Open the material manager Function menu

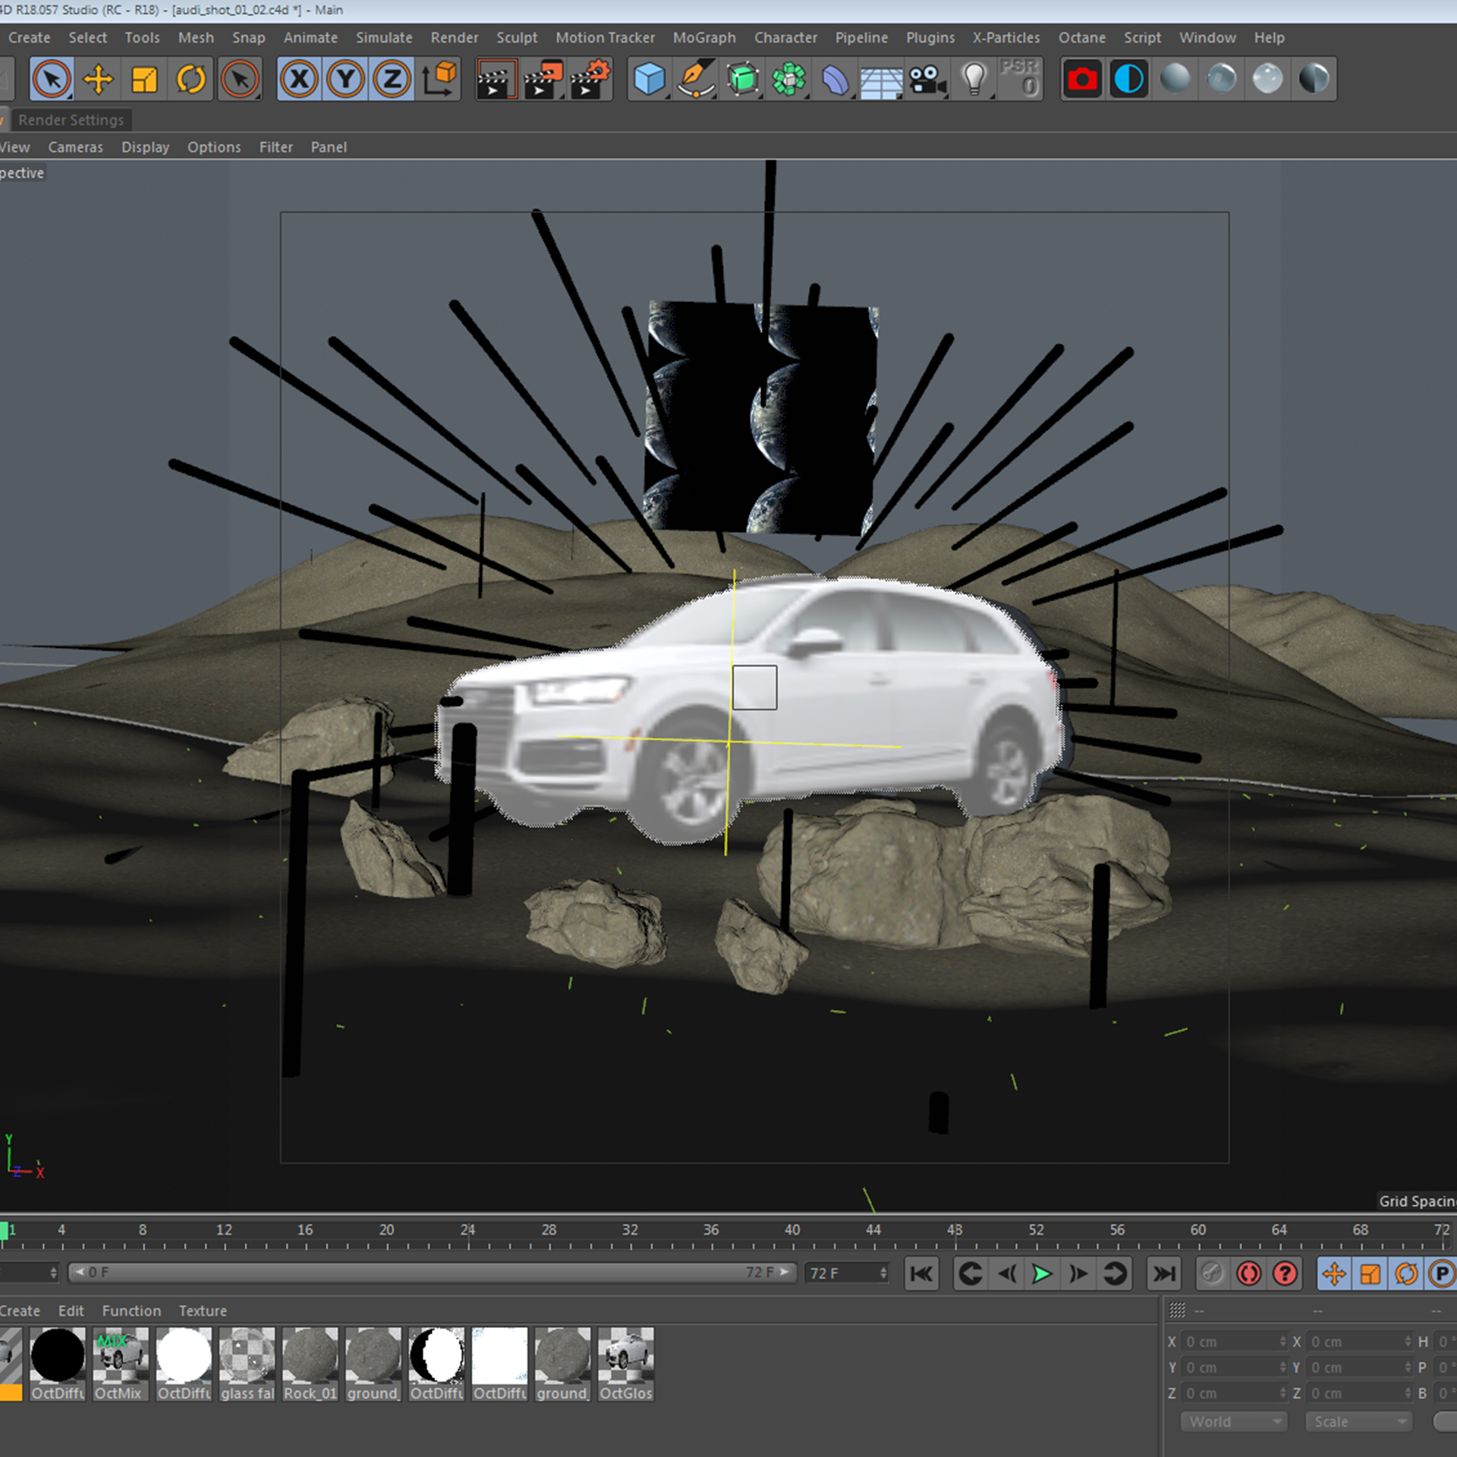pyautogui.click(x=131, y=1311)
